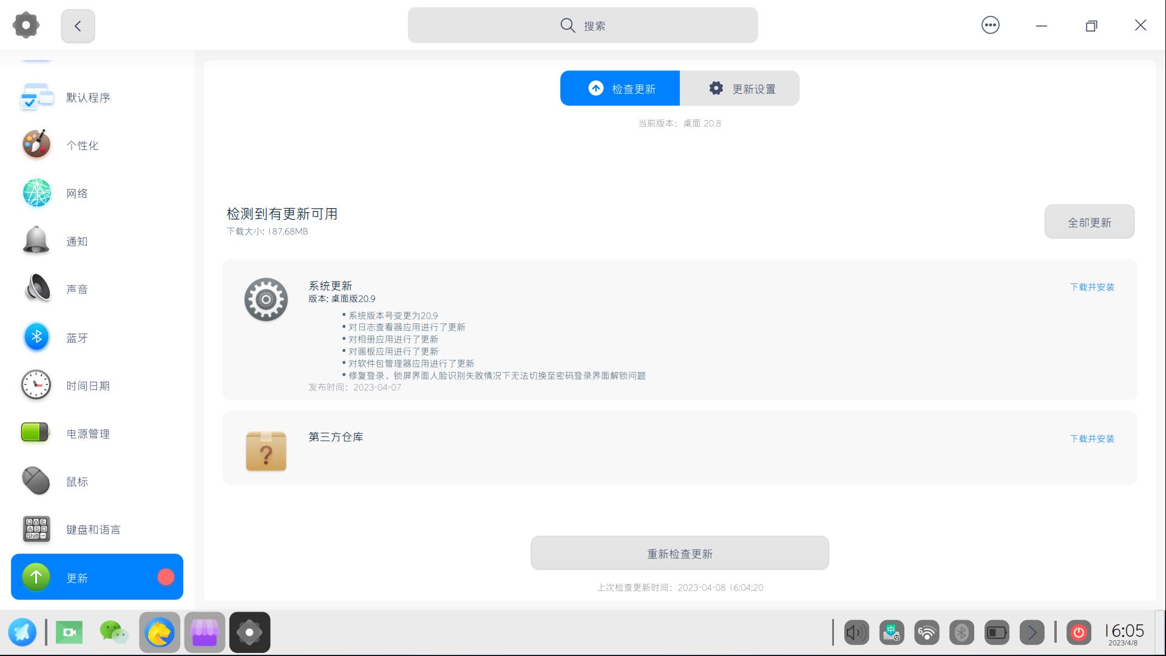Select the 检查更新 tab
1166x656 pixels.
(620, 88)
